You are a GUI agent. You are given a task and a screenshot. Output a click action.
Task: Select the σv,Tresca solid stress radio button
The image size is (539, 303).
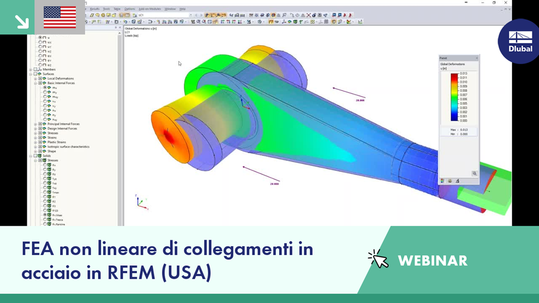45,219
